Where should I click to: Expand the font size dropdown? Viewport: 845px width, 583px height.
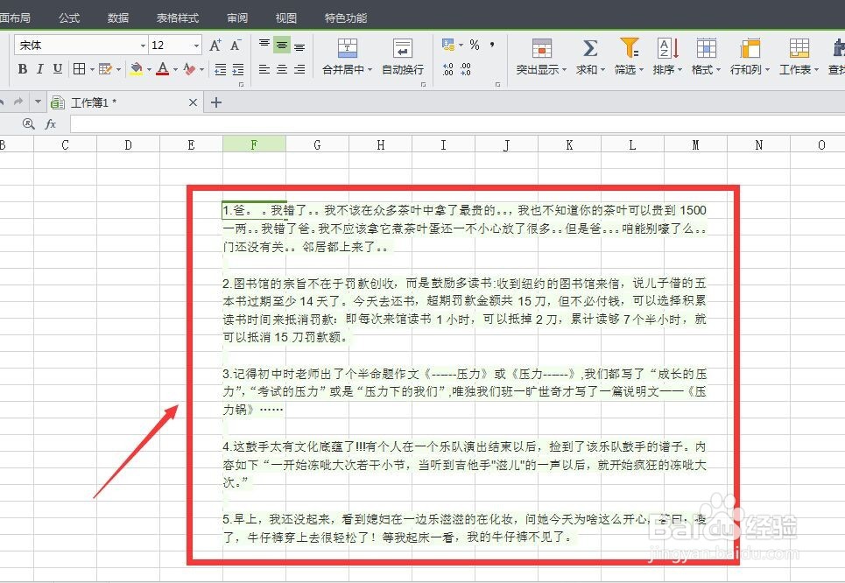(196, 44)
